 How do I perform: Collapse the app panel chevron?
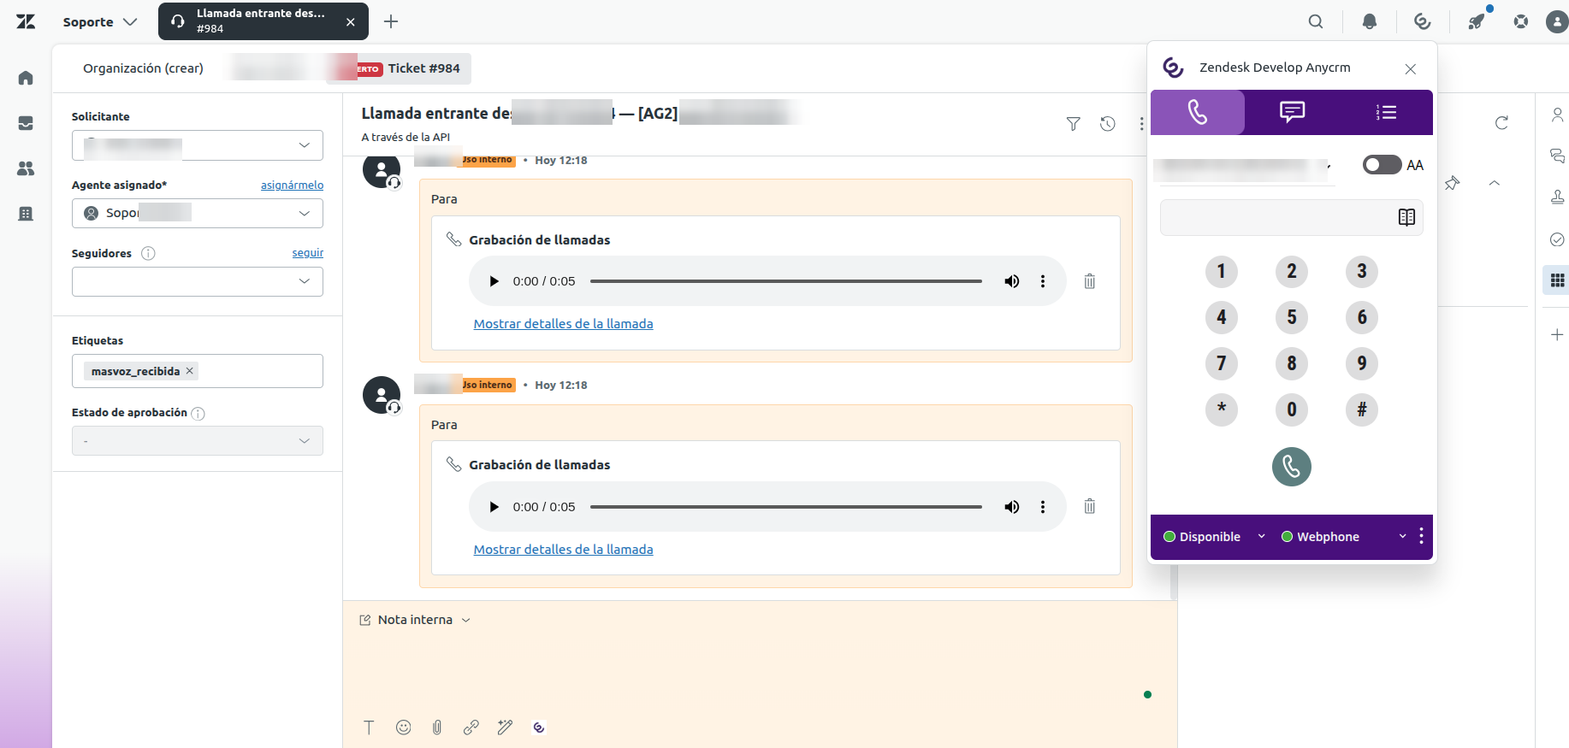coord(1495,183)
